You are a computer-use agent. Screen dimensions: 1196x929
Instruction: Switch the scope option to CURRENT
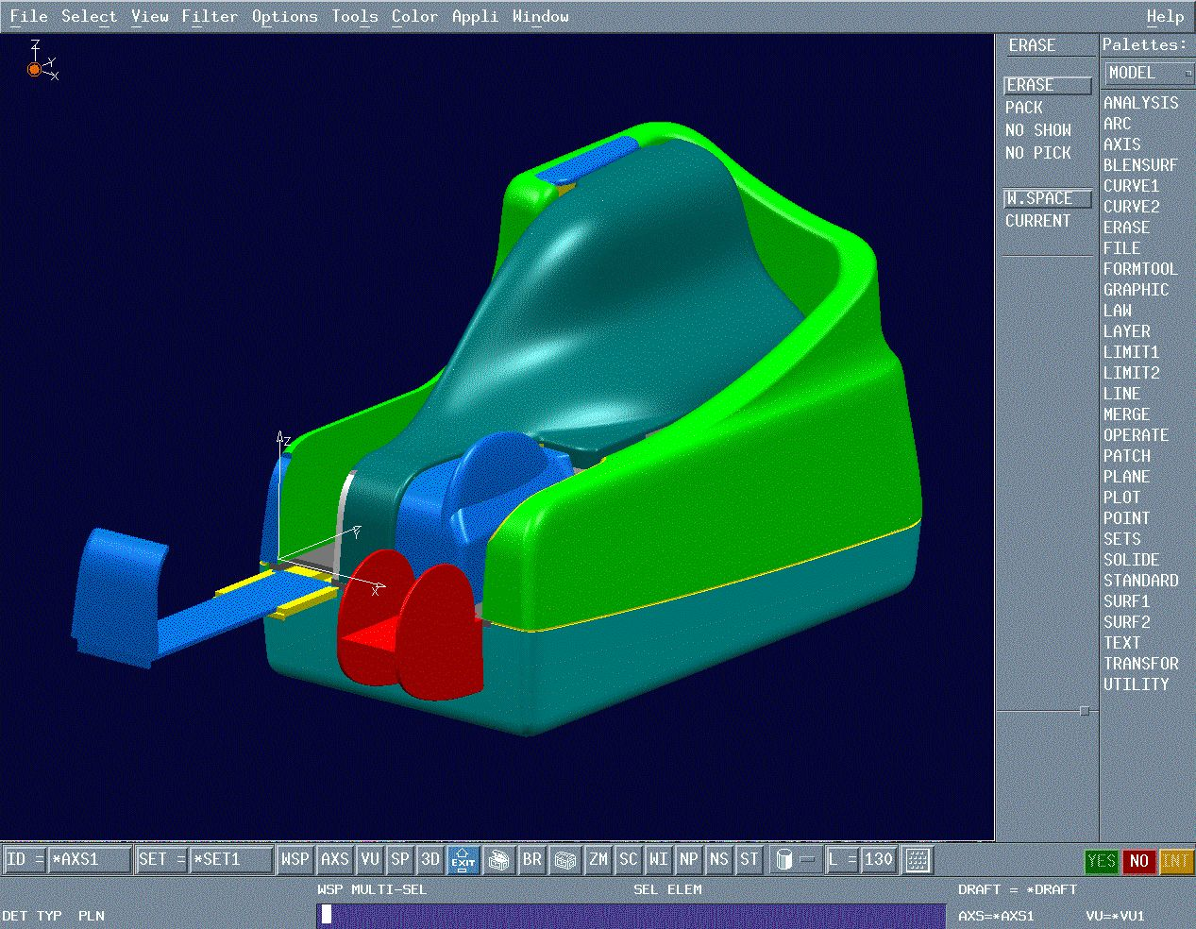coord(1037,221)
